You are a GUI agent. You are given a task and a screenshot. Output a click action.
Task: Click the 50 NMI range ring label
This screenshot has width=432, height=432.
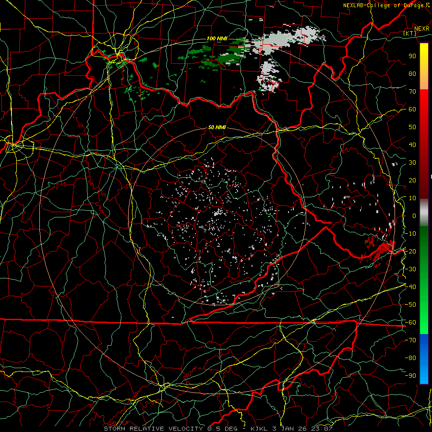pyautogui.click(x=217, y=127)
